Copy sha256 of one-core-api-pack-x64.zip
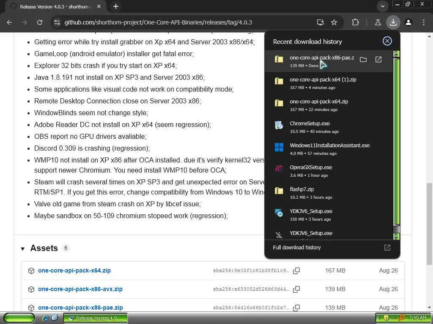This screenshot has height=324, width=433. pos(296,271)
